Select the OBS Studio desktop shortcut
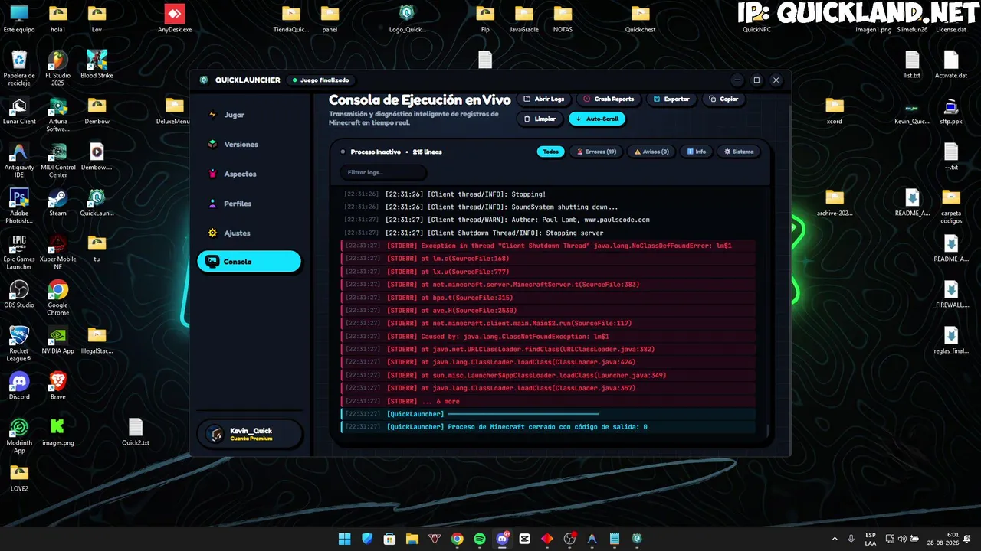The height and width of the screenshot is (551, 981). click(19, 294)
